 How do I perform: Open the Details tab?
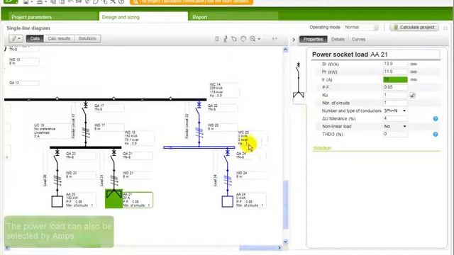click(338, 40)
